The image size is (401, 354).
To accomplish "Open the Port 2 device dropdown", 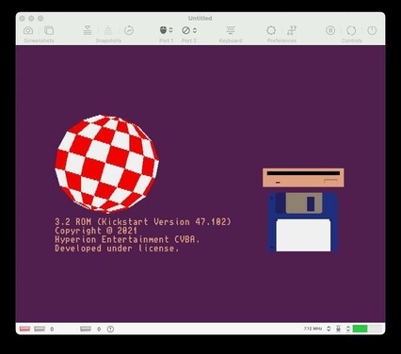I will (189, 30).
